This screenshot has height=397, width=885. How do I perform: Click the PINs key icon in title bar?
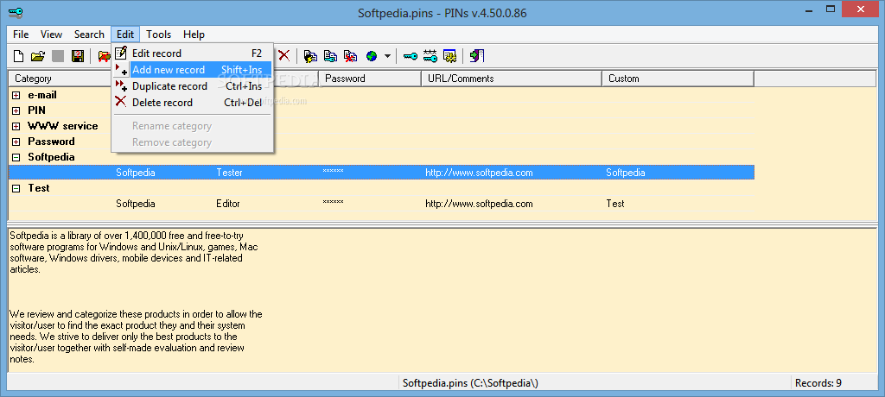(16, 11)
